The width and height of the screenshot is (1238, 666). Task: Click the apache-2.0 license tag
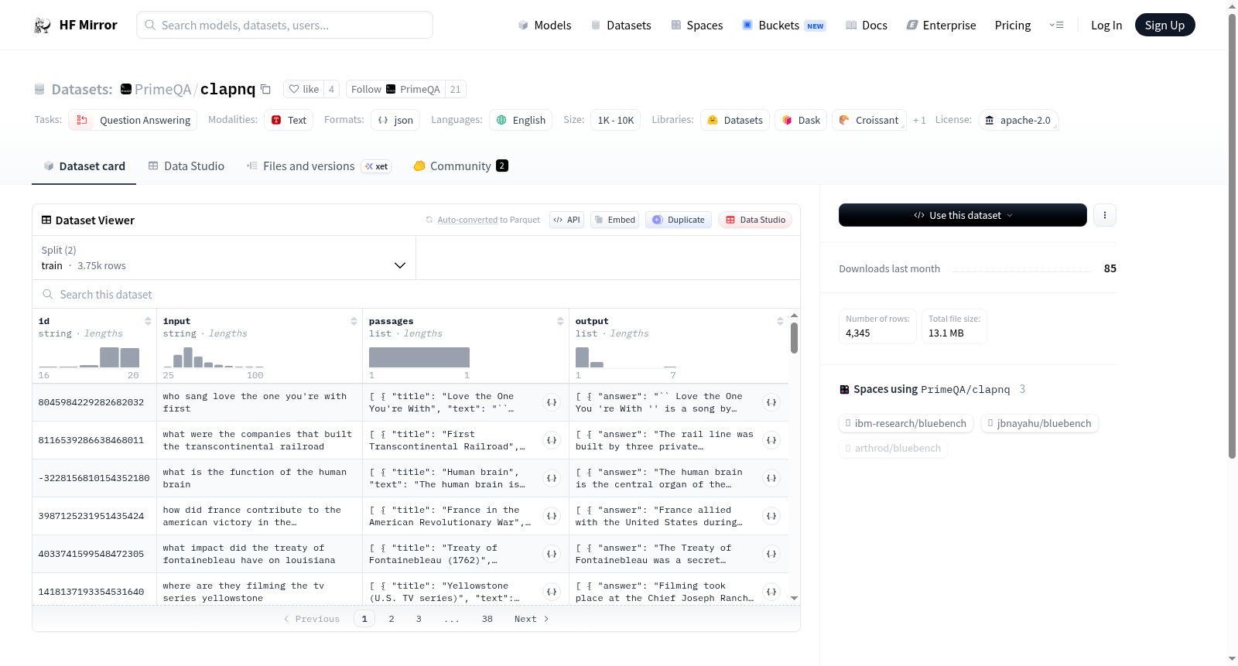1018,120
